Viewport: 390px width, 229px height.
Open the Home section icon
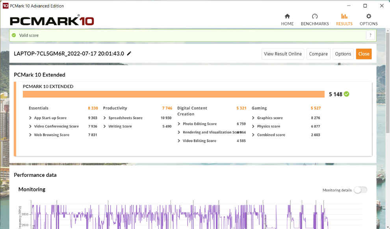pos(287,17)
